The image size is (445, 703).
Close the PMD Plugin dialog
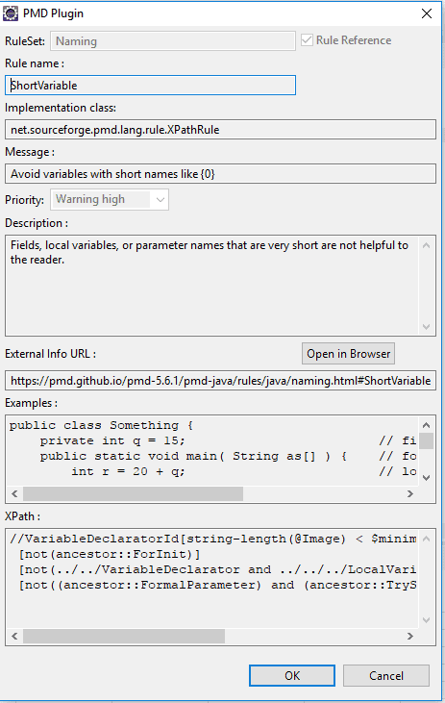coord(426,13)
